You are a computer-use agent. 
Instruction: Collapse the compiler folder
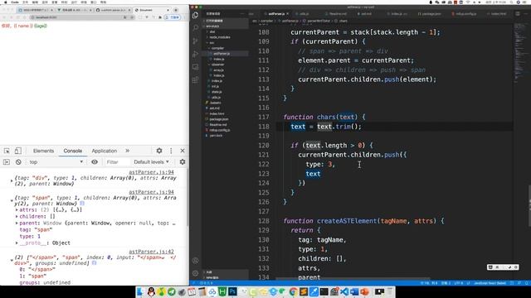coord(217,48)
